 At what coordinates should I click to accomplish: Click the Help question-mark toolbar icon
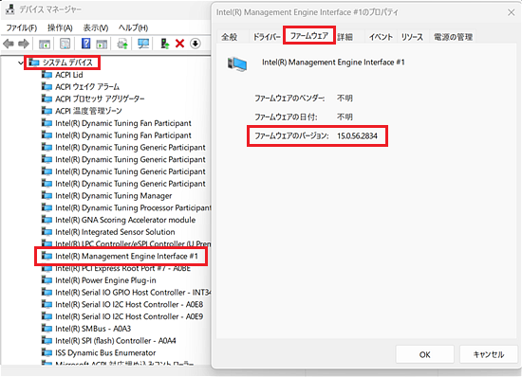tap(85, 44)
